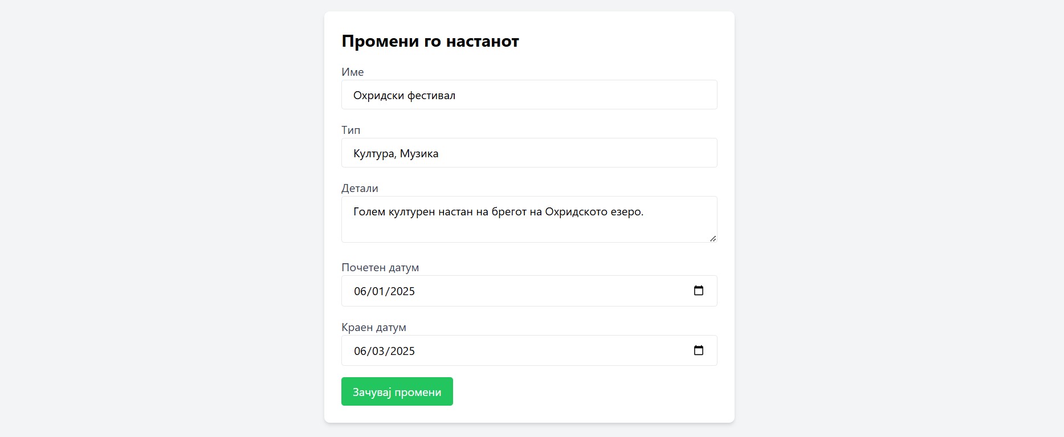Open the calendar picker for Почетен датум

698,291
